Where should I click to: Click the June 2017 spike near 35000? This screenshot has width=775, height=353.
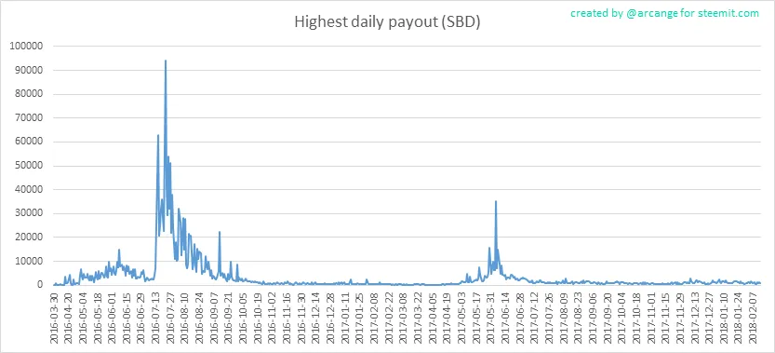pyautogui.click(x=496, y=201)
